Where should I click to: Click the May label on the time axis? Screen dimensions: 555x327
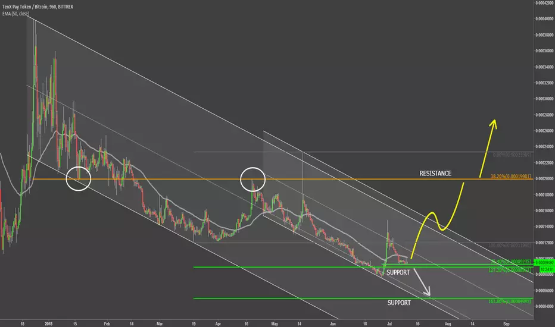[275, 324]
